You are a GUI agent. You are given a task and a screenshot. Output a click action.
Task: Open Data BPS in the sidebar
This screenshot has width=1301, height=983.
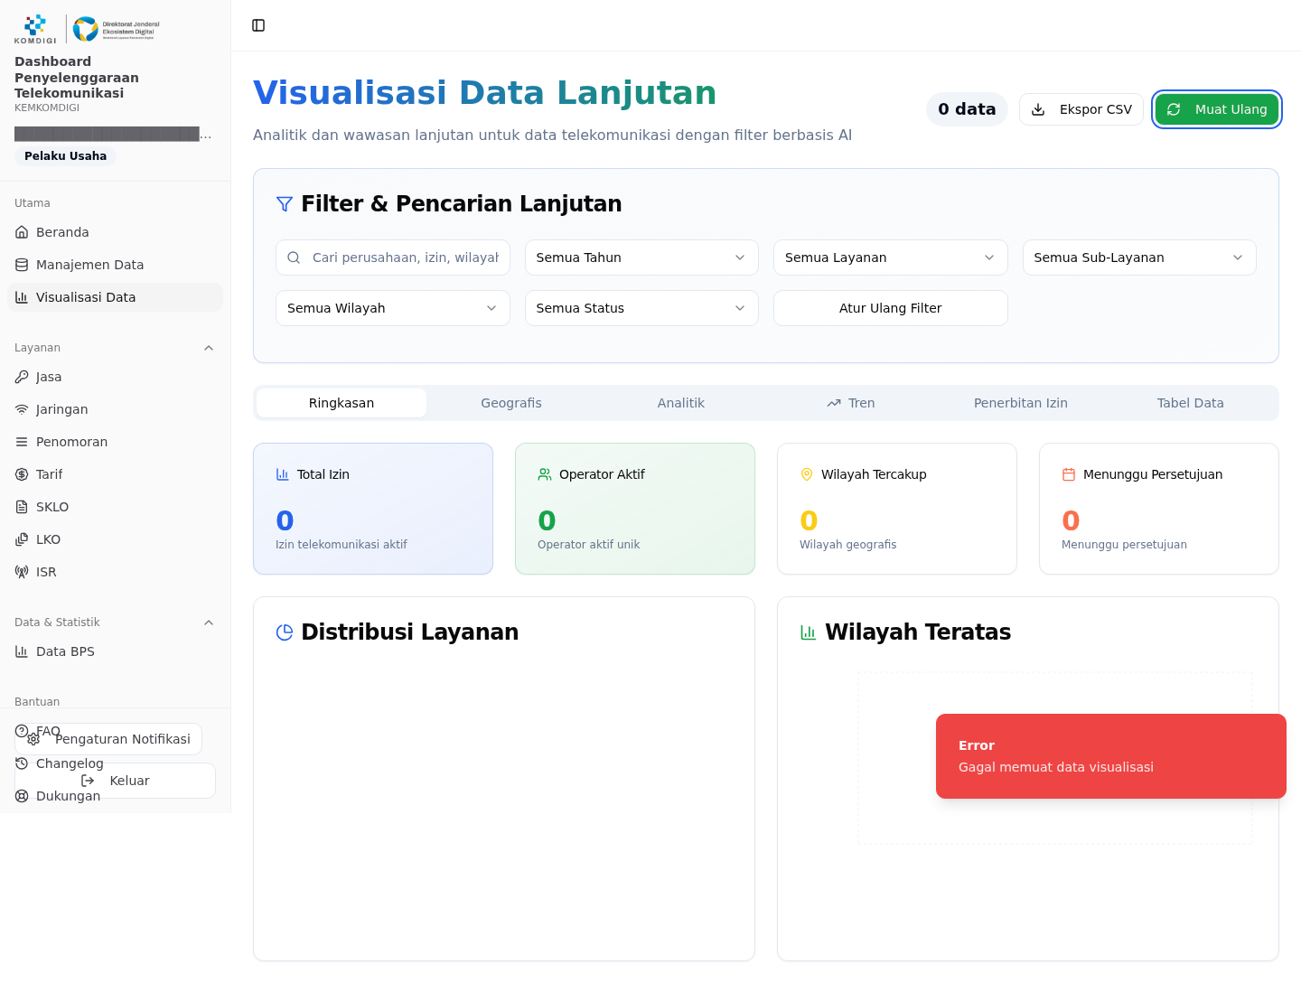pos(115,651)
